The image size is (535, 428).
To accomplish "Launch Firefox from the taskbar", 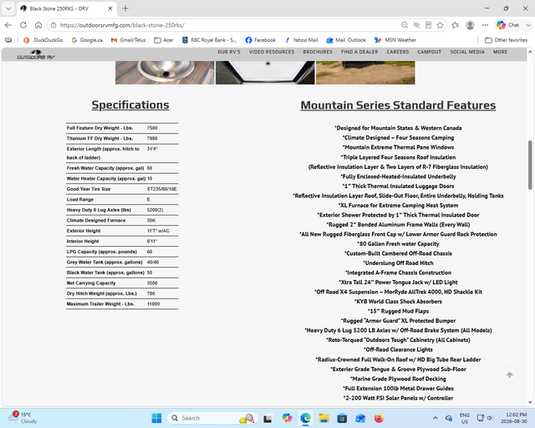I will pos(379,418).
